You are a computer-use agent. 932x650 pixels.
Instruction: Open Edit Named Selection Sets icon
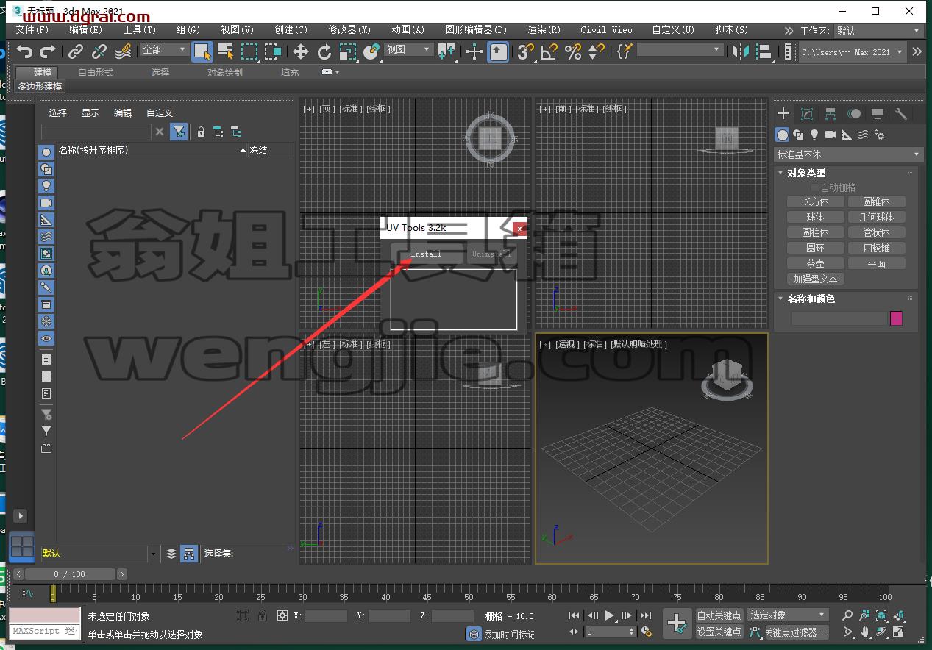click(625, 51)
